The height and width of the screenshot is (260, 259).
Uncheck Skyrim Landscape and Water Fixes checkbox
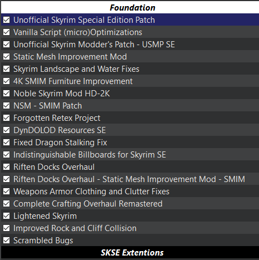pos(7,68)
